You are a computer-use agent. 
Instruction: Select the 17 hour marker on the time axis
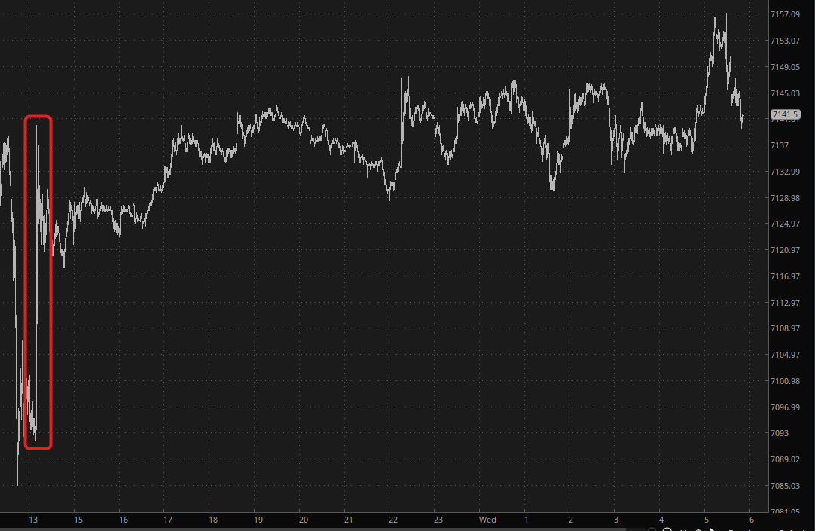pos(168,520)
